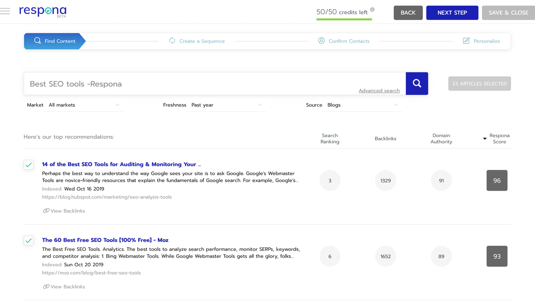Open the Advanced search link
This screenshot has width=535, height=301.
point(379,91)
